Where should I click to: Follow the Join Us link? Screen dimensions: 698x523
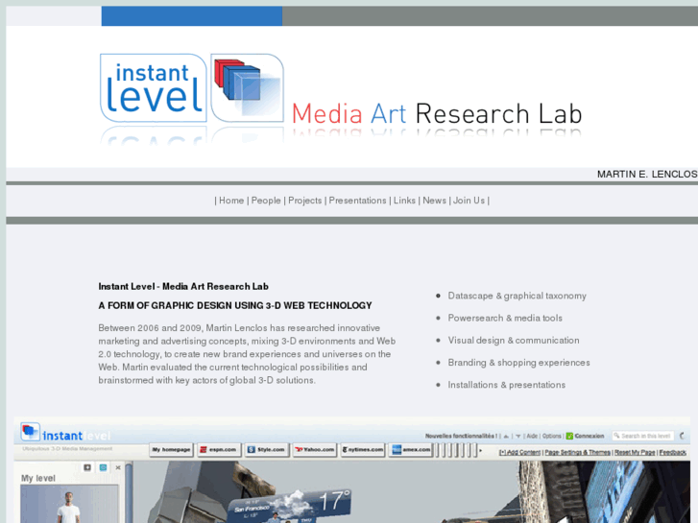click(469, 201)
